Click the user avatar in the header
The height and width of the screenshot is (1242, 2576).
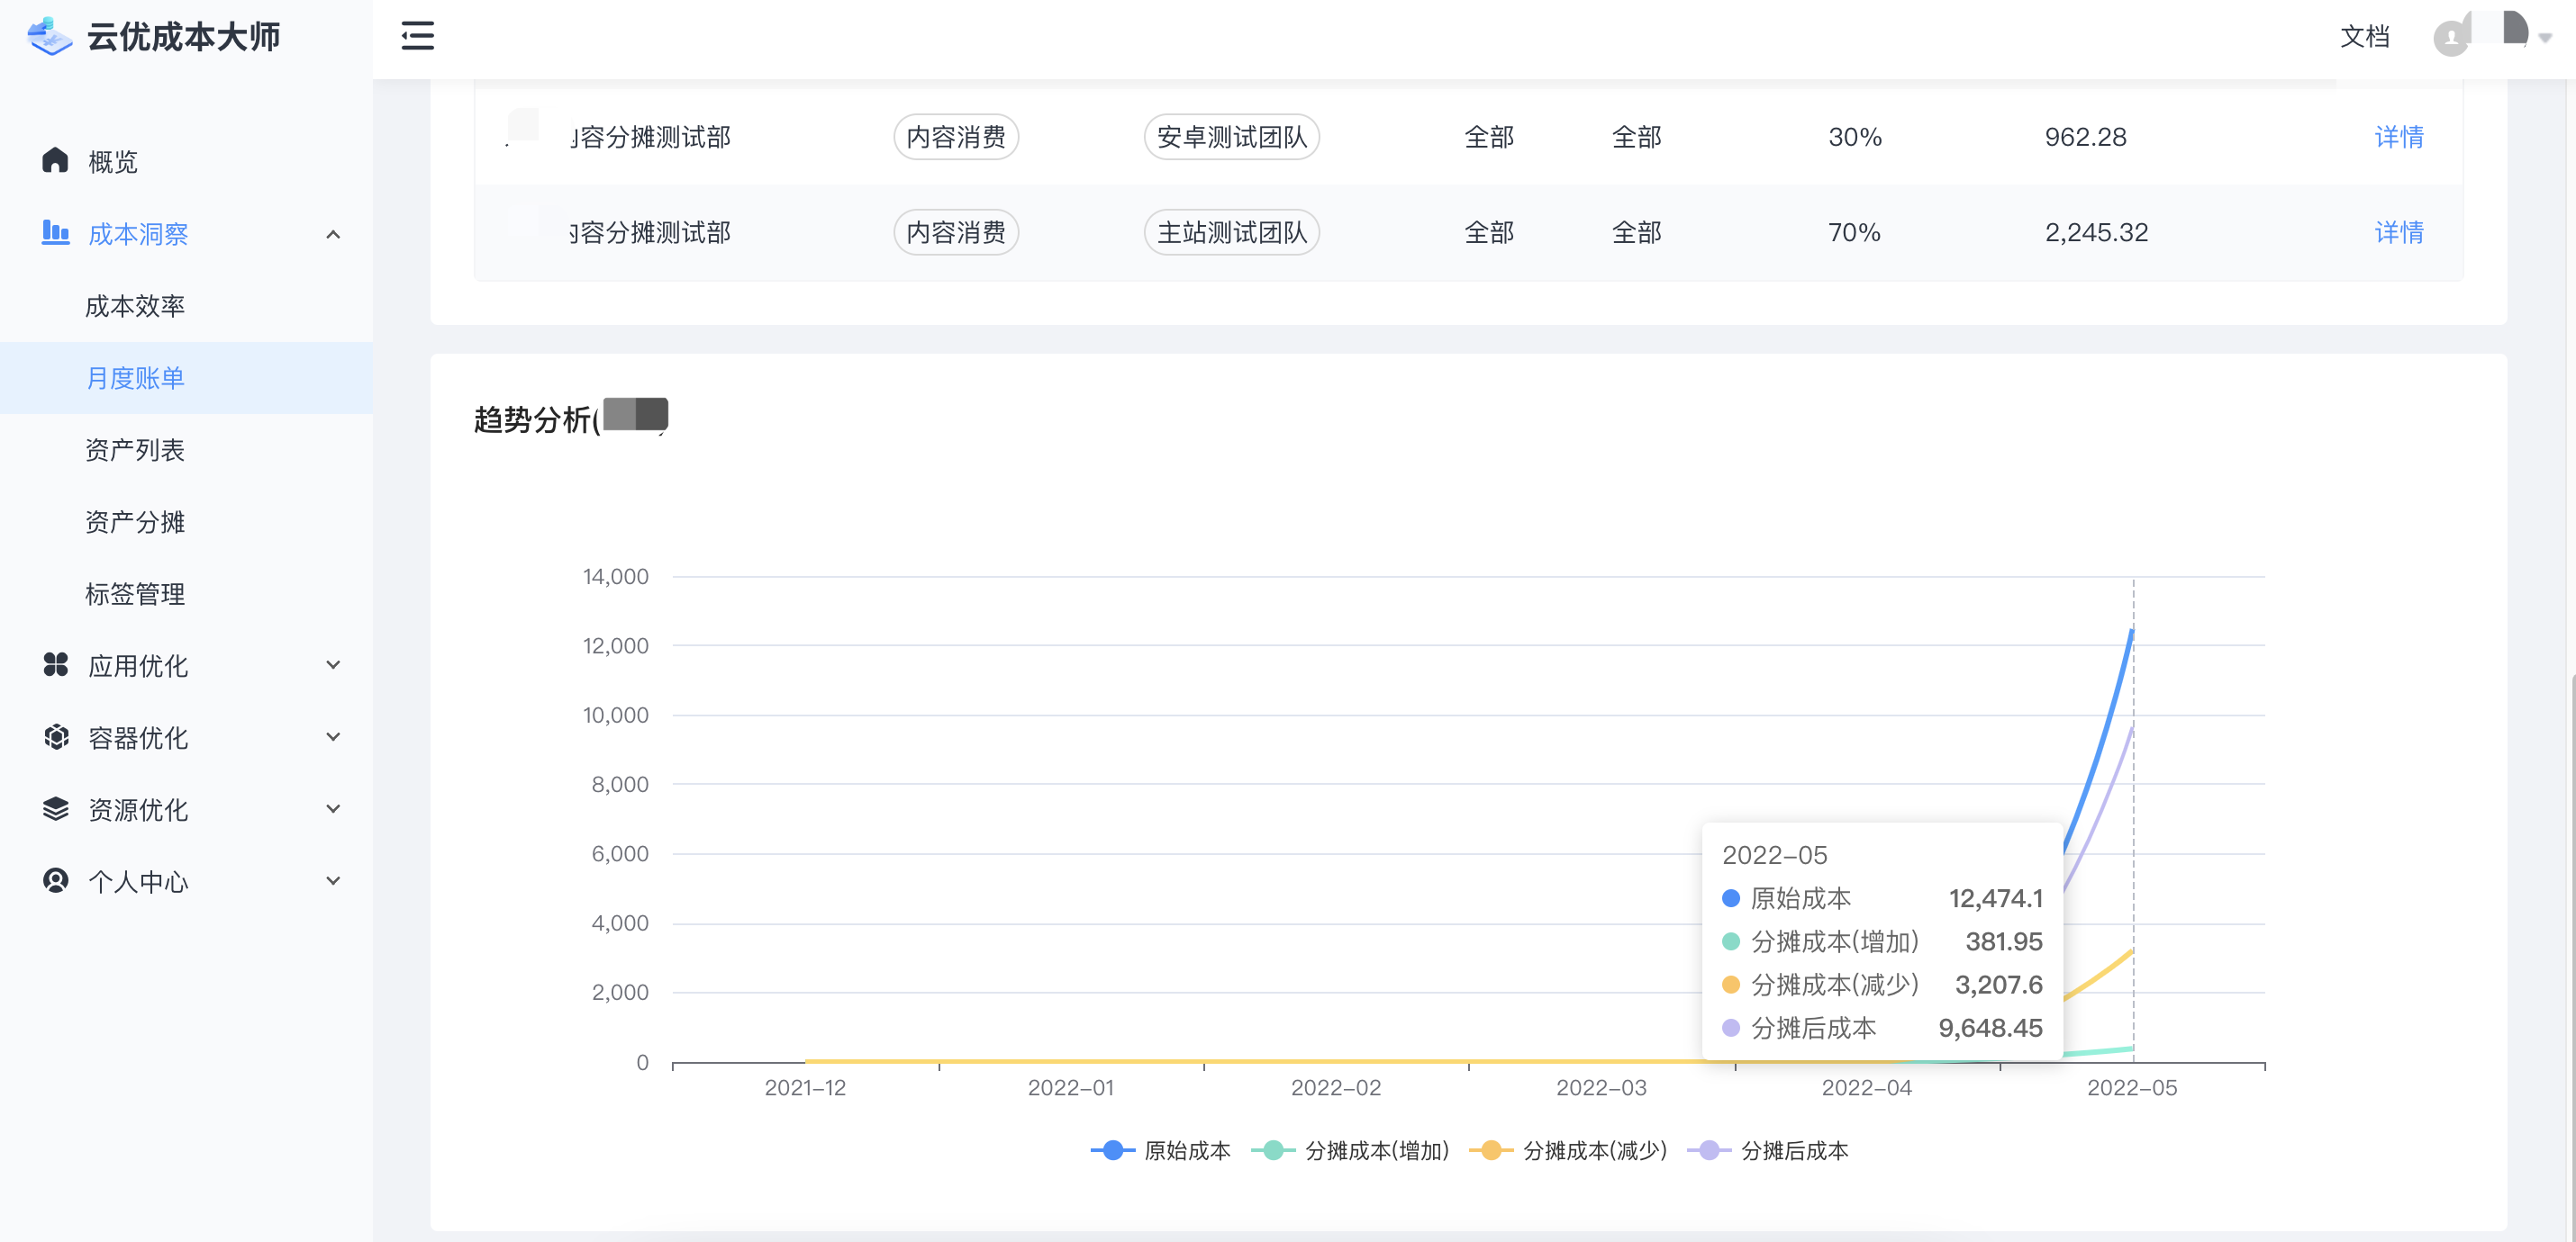pyautogui.click(x=2451, y=38)
